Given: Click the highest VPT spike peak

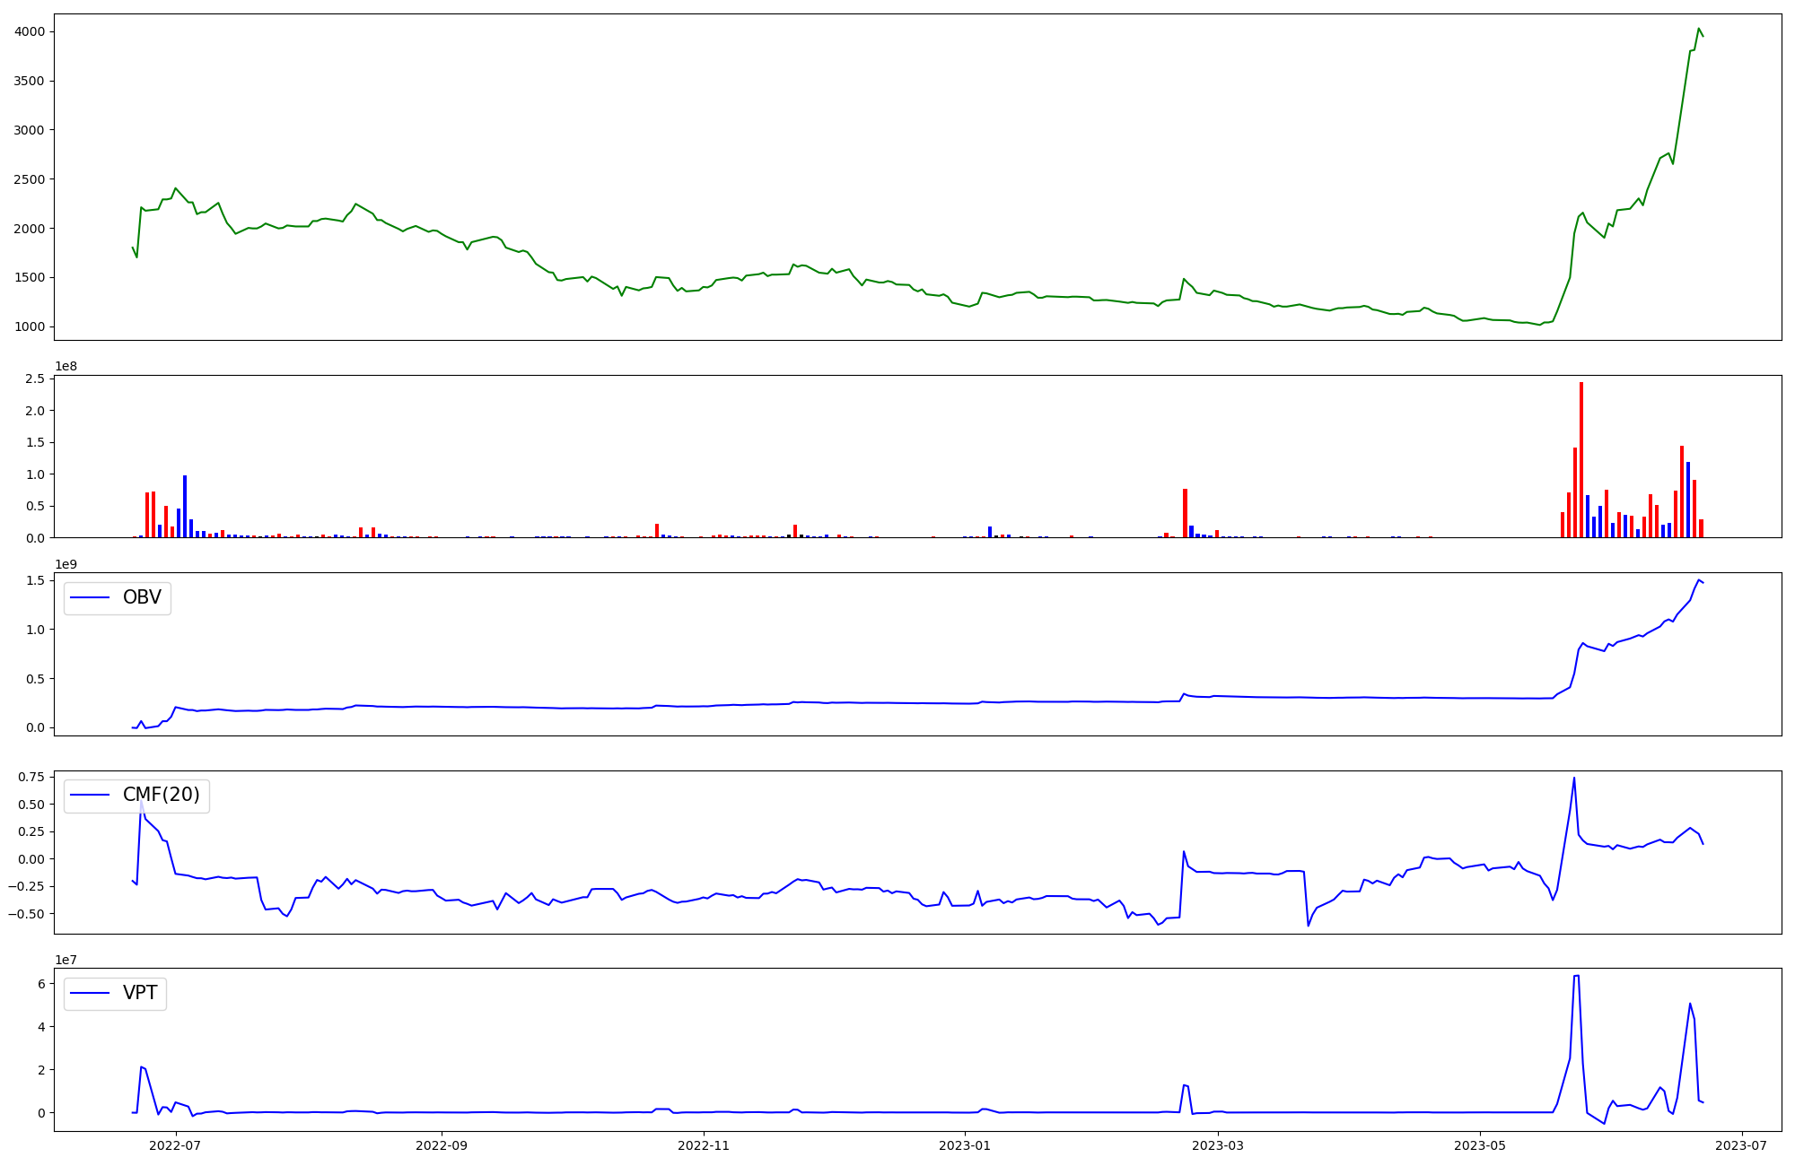Looking at the screenshot, I should point(1576,977).
